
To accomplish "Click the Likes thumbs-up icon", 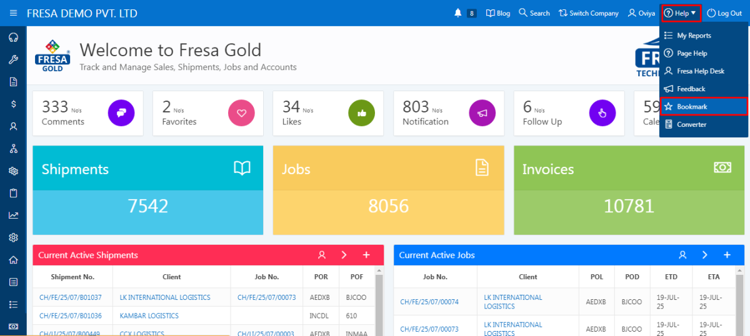I will click(361, 113).
